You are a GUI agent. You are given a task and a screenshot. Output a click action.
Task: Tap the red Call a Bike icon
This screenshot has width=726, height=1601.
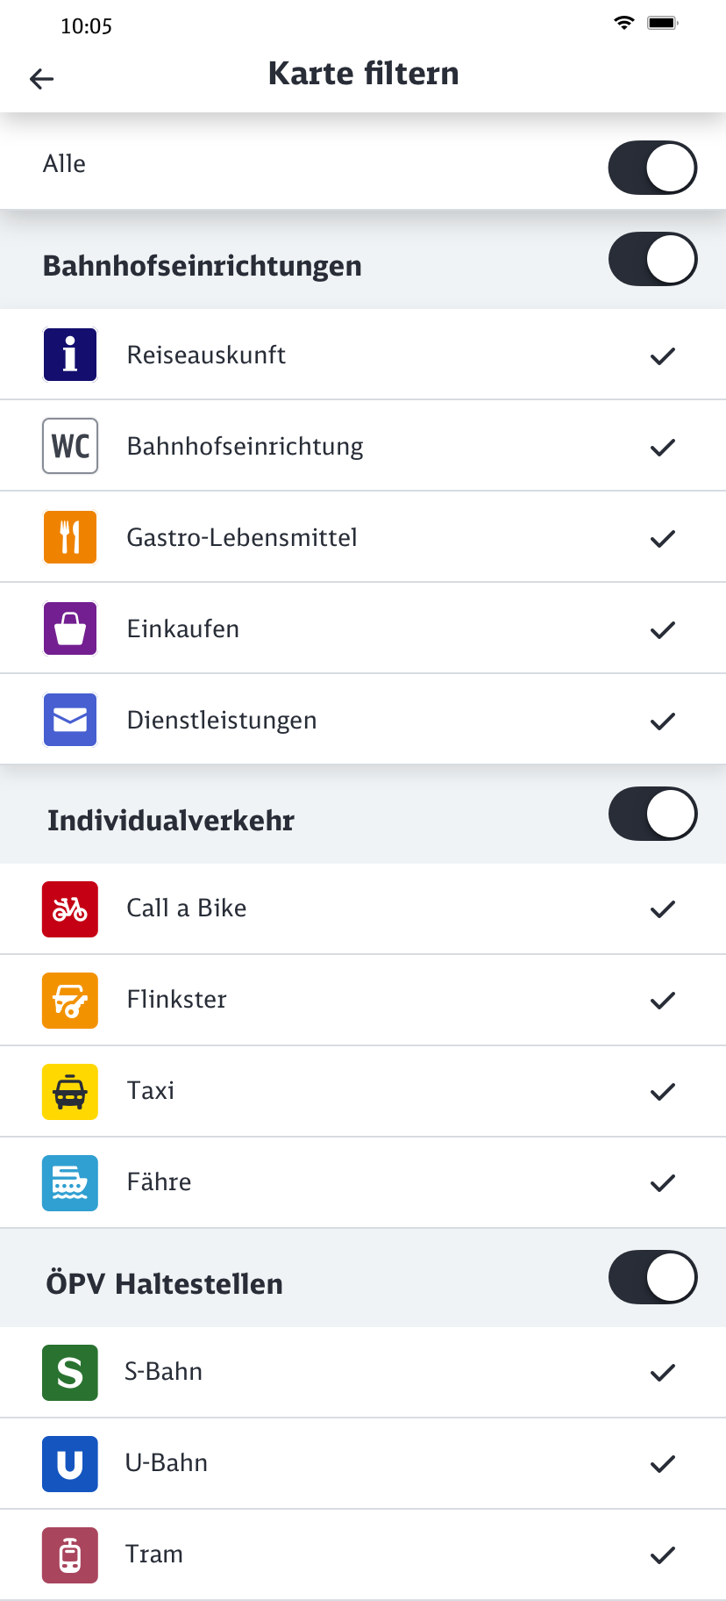pos(70,909)
